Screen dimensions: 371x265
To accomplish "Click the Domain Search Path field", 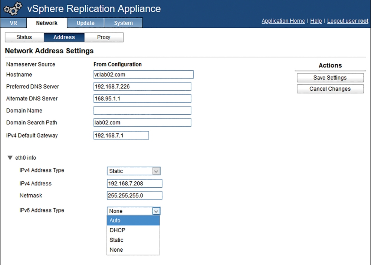I will click(142, 123).
